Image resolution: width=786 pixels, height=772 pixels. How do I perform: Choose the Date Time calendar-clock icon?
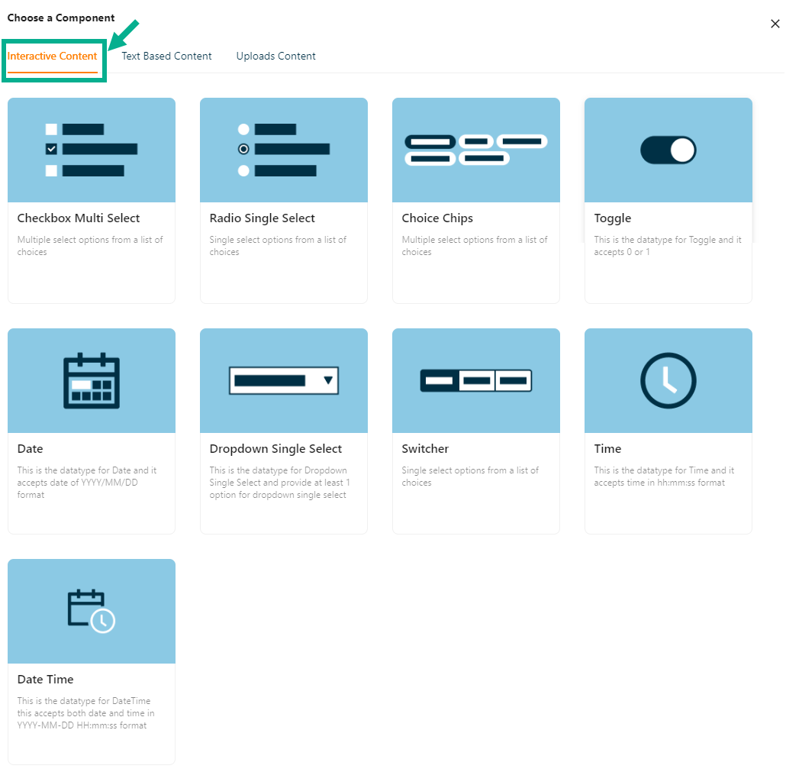coord(92,611)
